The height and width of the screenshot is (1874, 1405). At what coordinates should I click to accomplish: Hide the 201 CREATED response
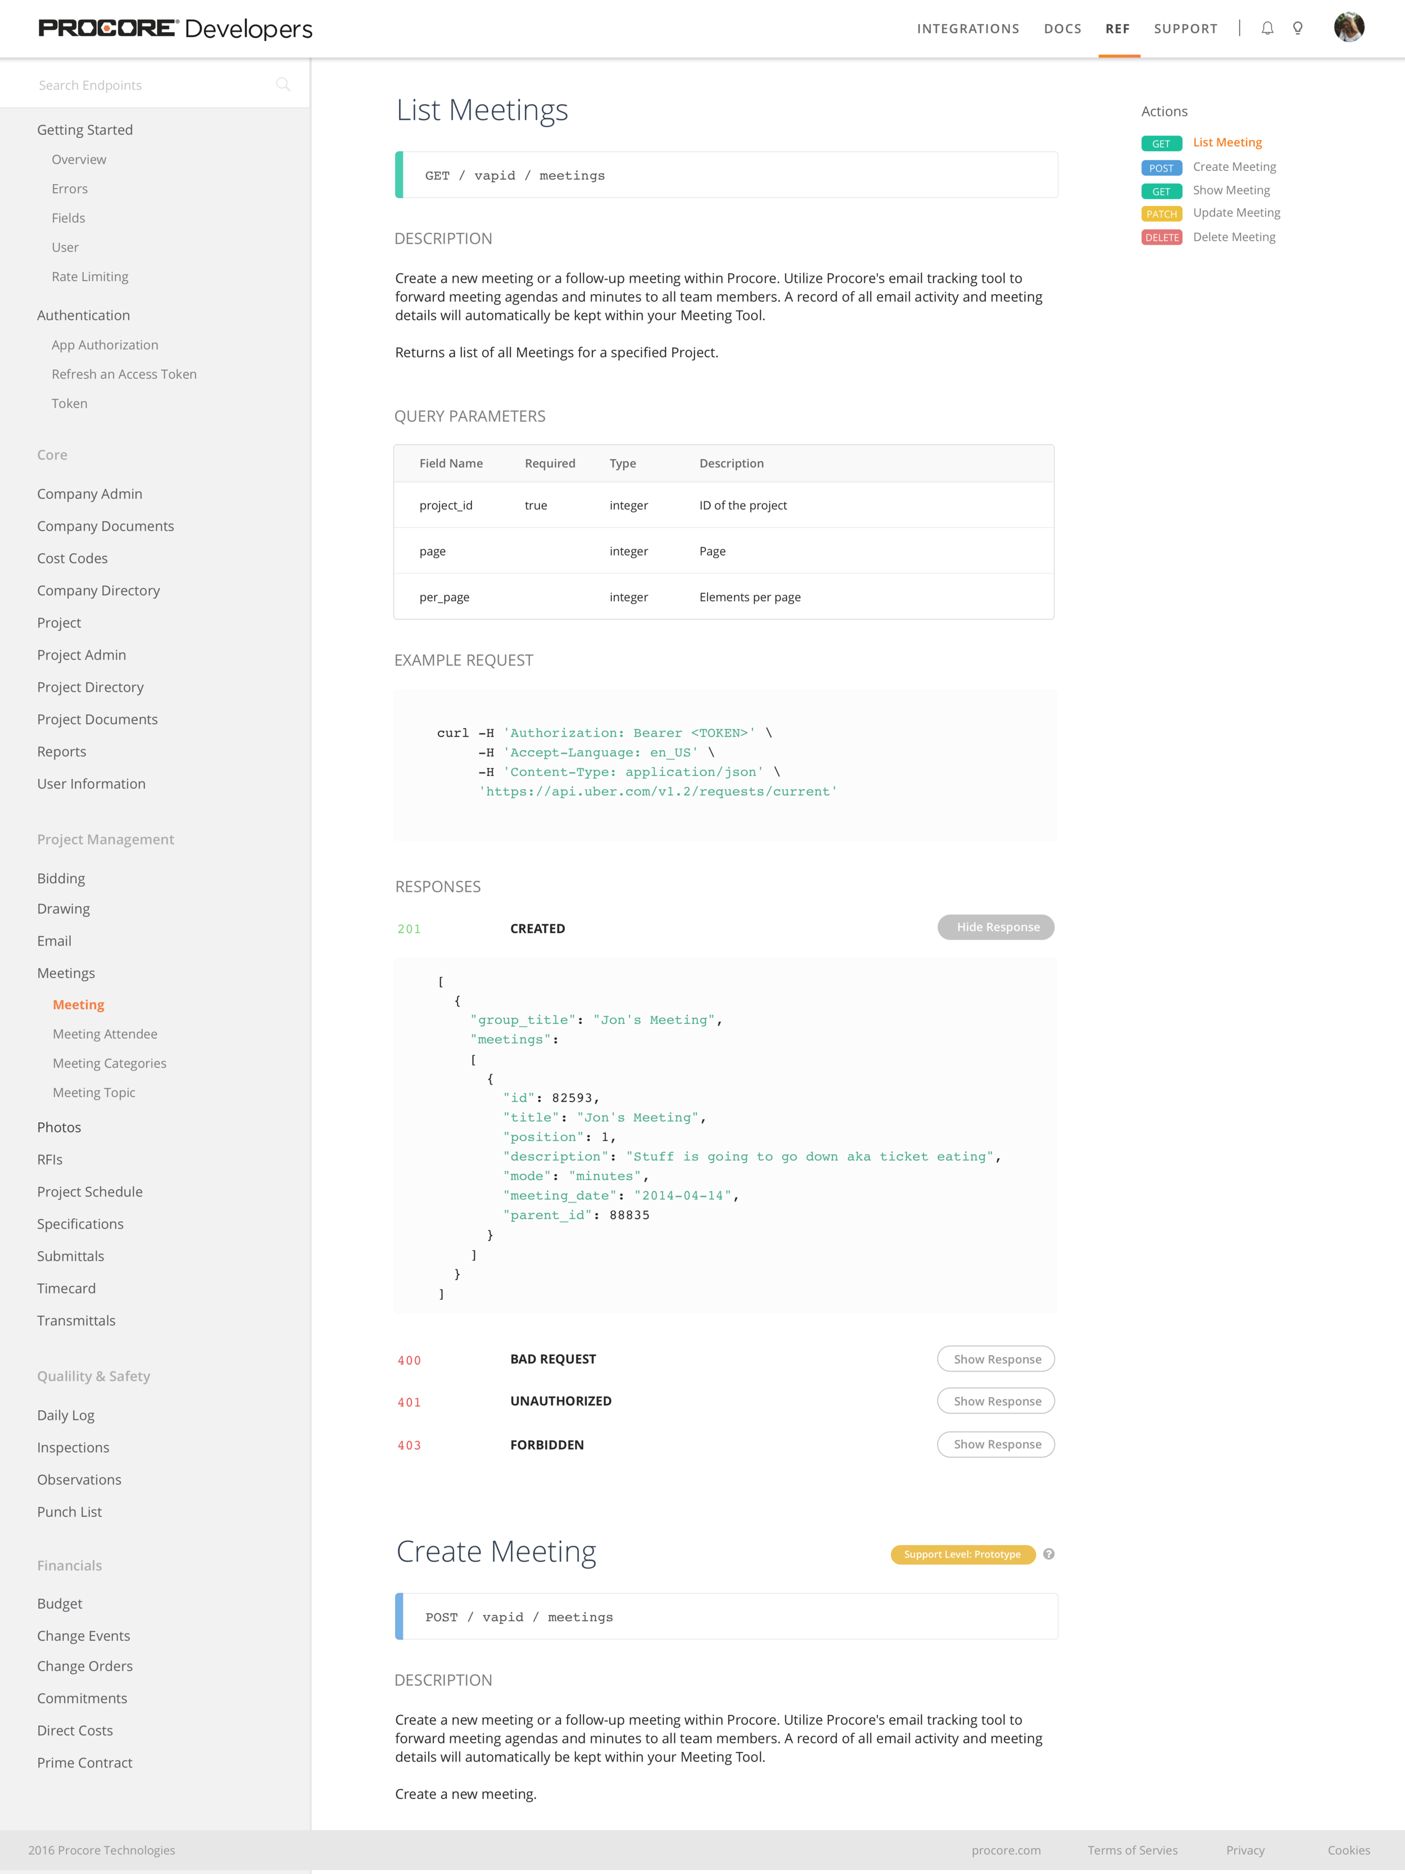(996, 927)
